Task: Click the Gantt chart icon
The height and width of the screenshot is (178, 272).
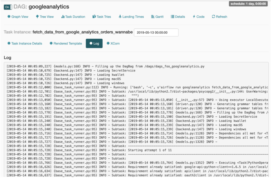Action: (153, 17)
